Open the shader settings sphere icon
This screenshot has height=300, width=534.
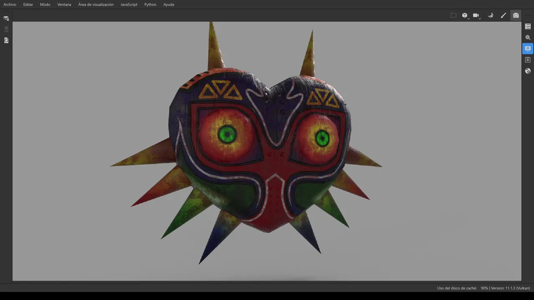pyautogui.click(x=528, y=71)
